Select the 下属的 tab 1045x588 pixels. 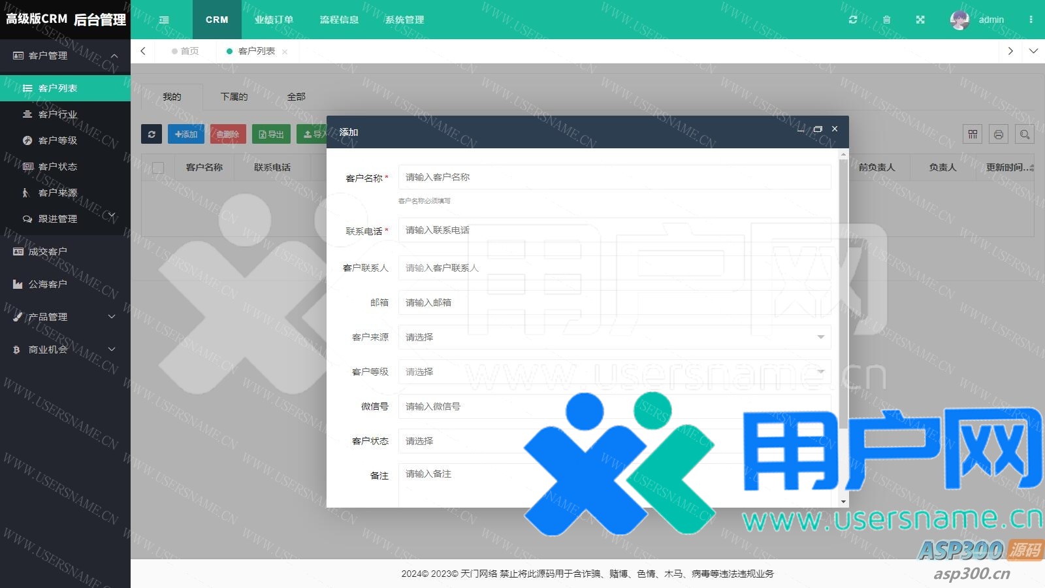[x=234, y=97]
